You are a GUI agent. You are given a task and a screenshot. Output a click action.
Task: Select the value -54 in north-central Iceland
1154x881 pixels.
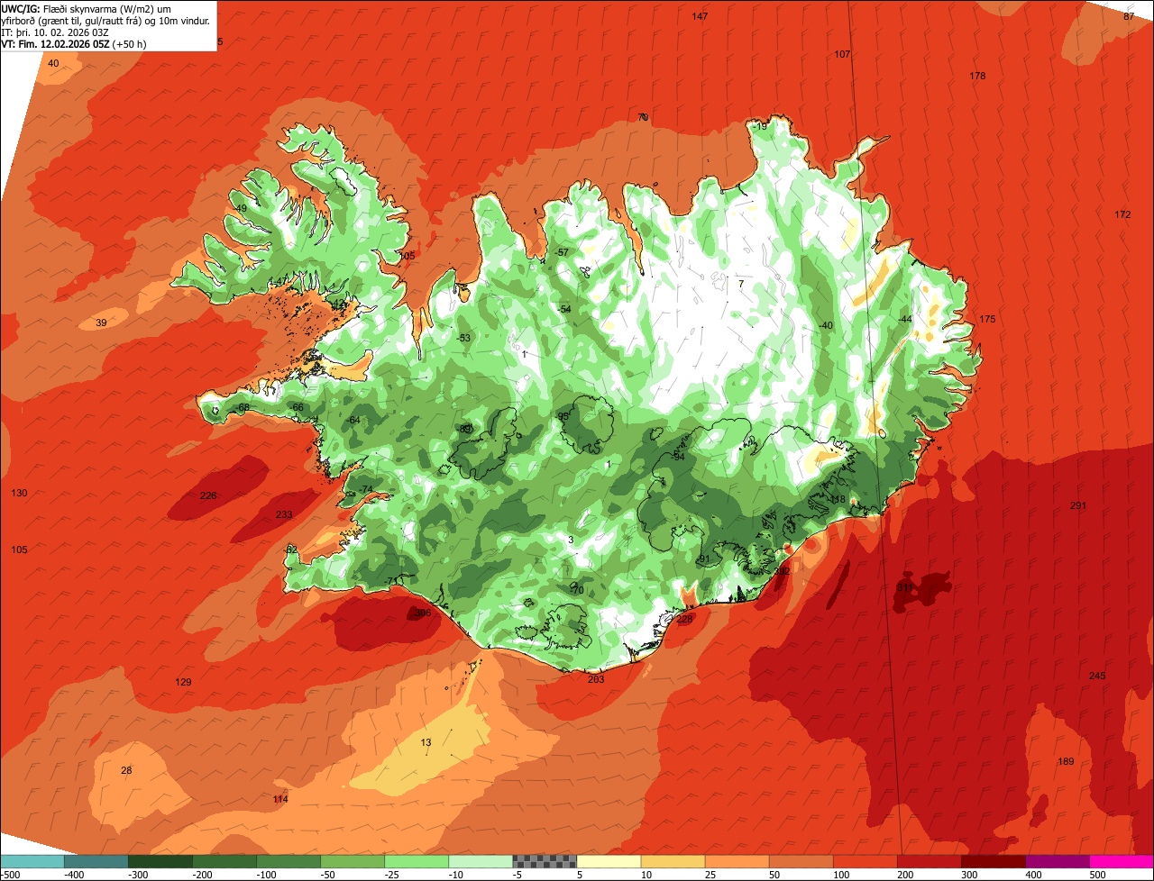click(564, 309)
